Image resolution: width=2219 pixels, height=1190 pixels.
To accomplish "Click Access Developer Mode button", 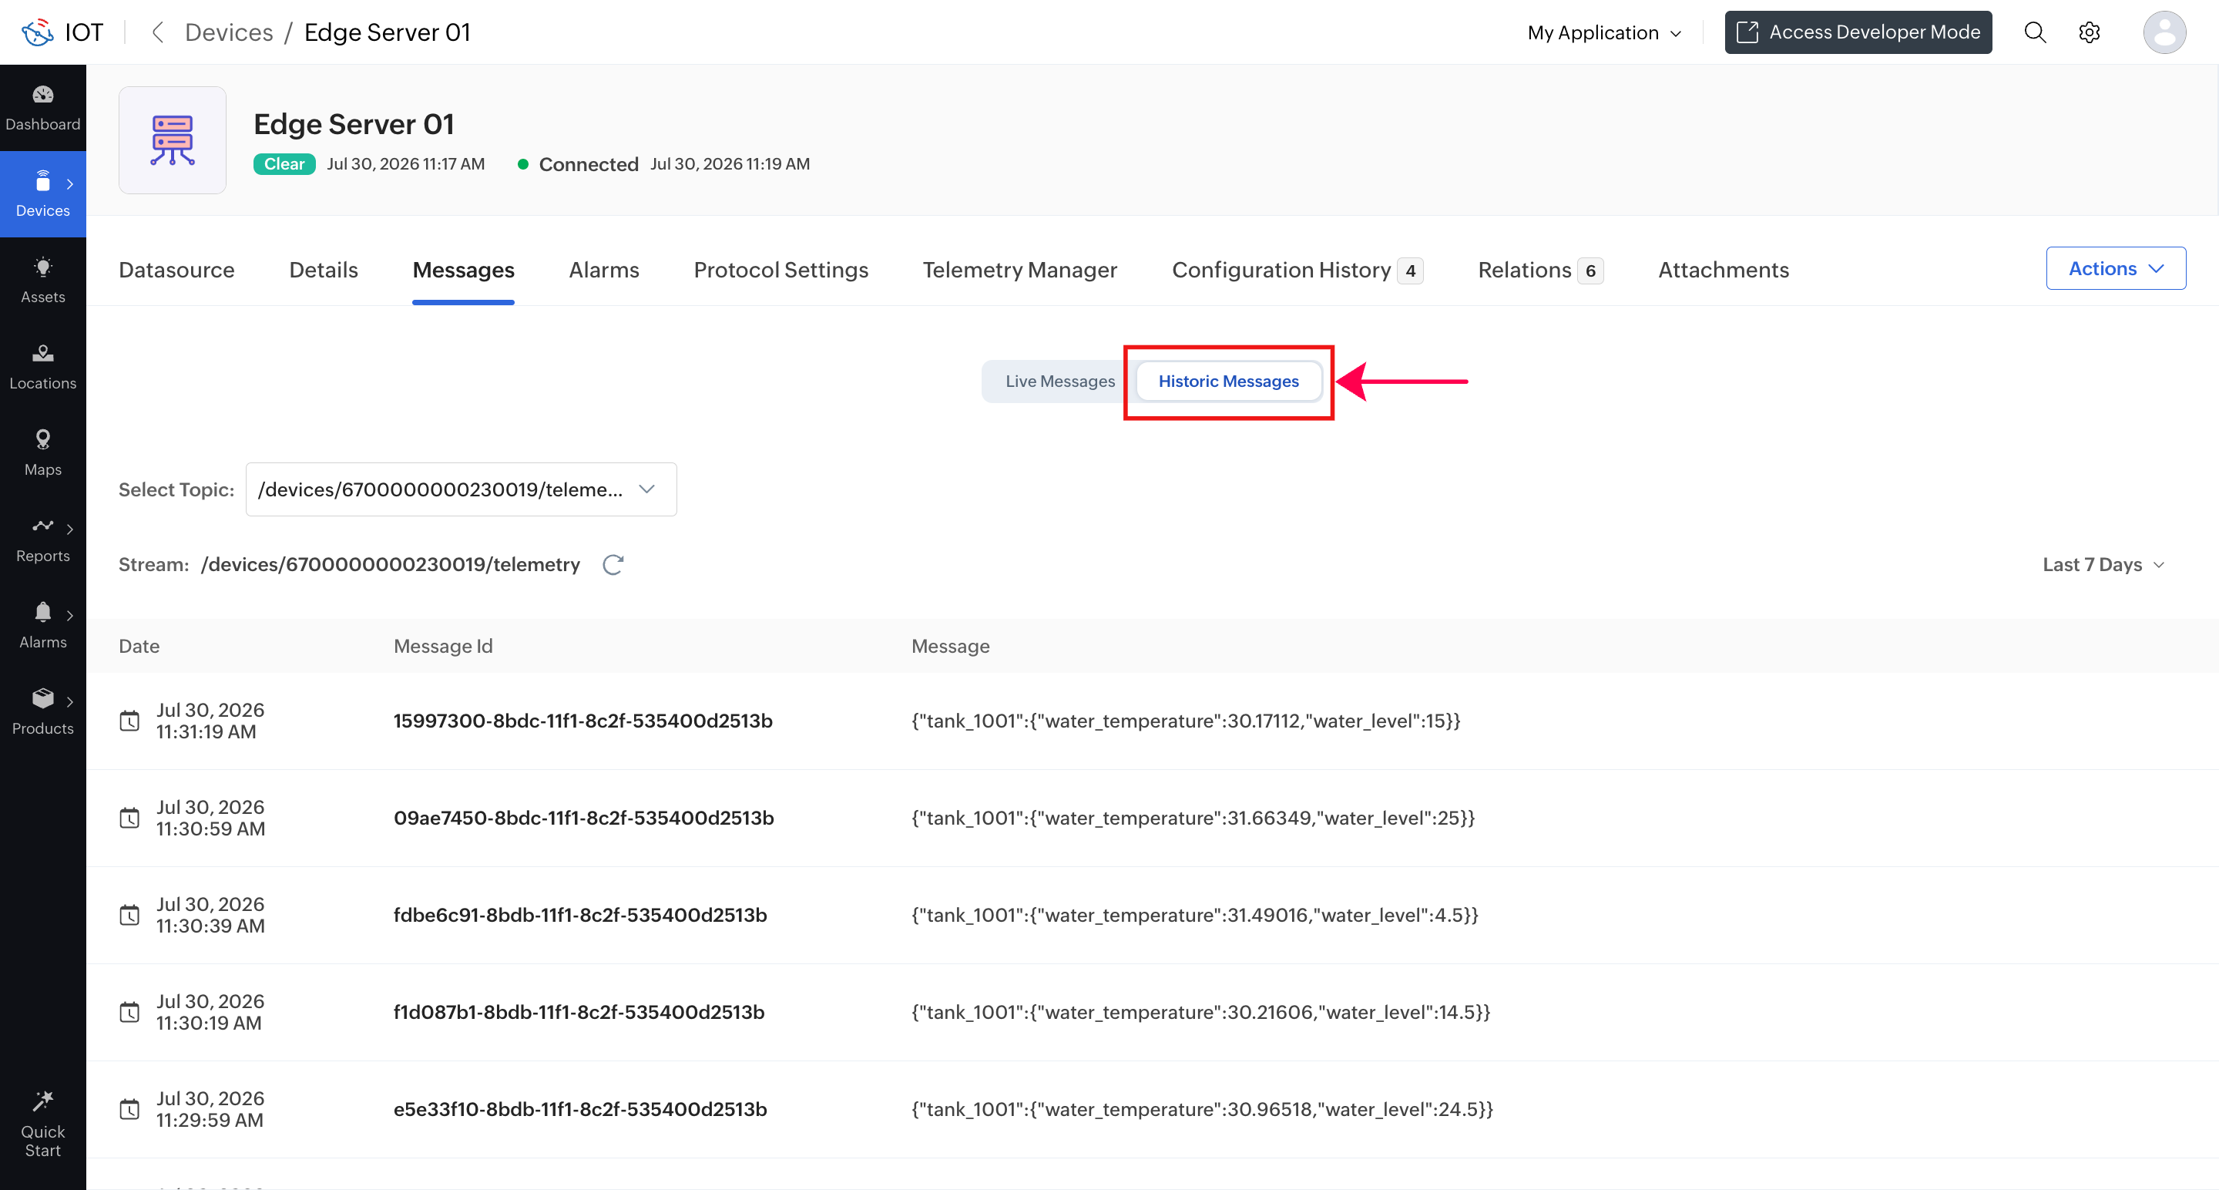I will pyautogui.click(x=1858, y=32).
